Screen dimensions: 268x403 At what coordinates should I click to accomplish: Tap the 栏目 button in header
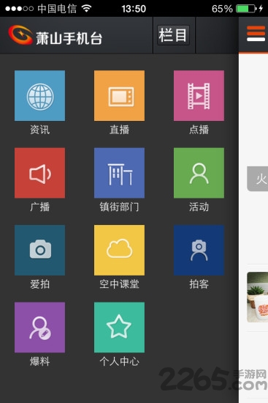[173, 35]
